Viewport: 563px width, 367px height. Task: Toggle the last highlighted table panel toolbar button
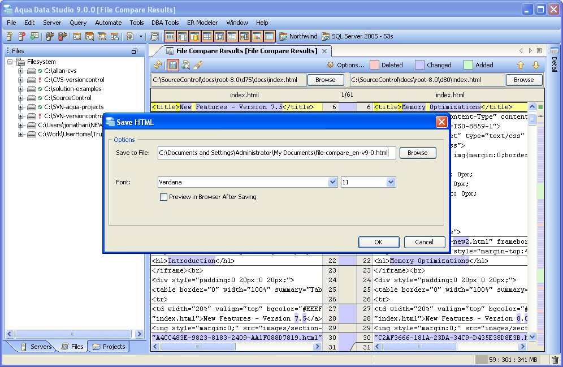[269, 36]
